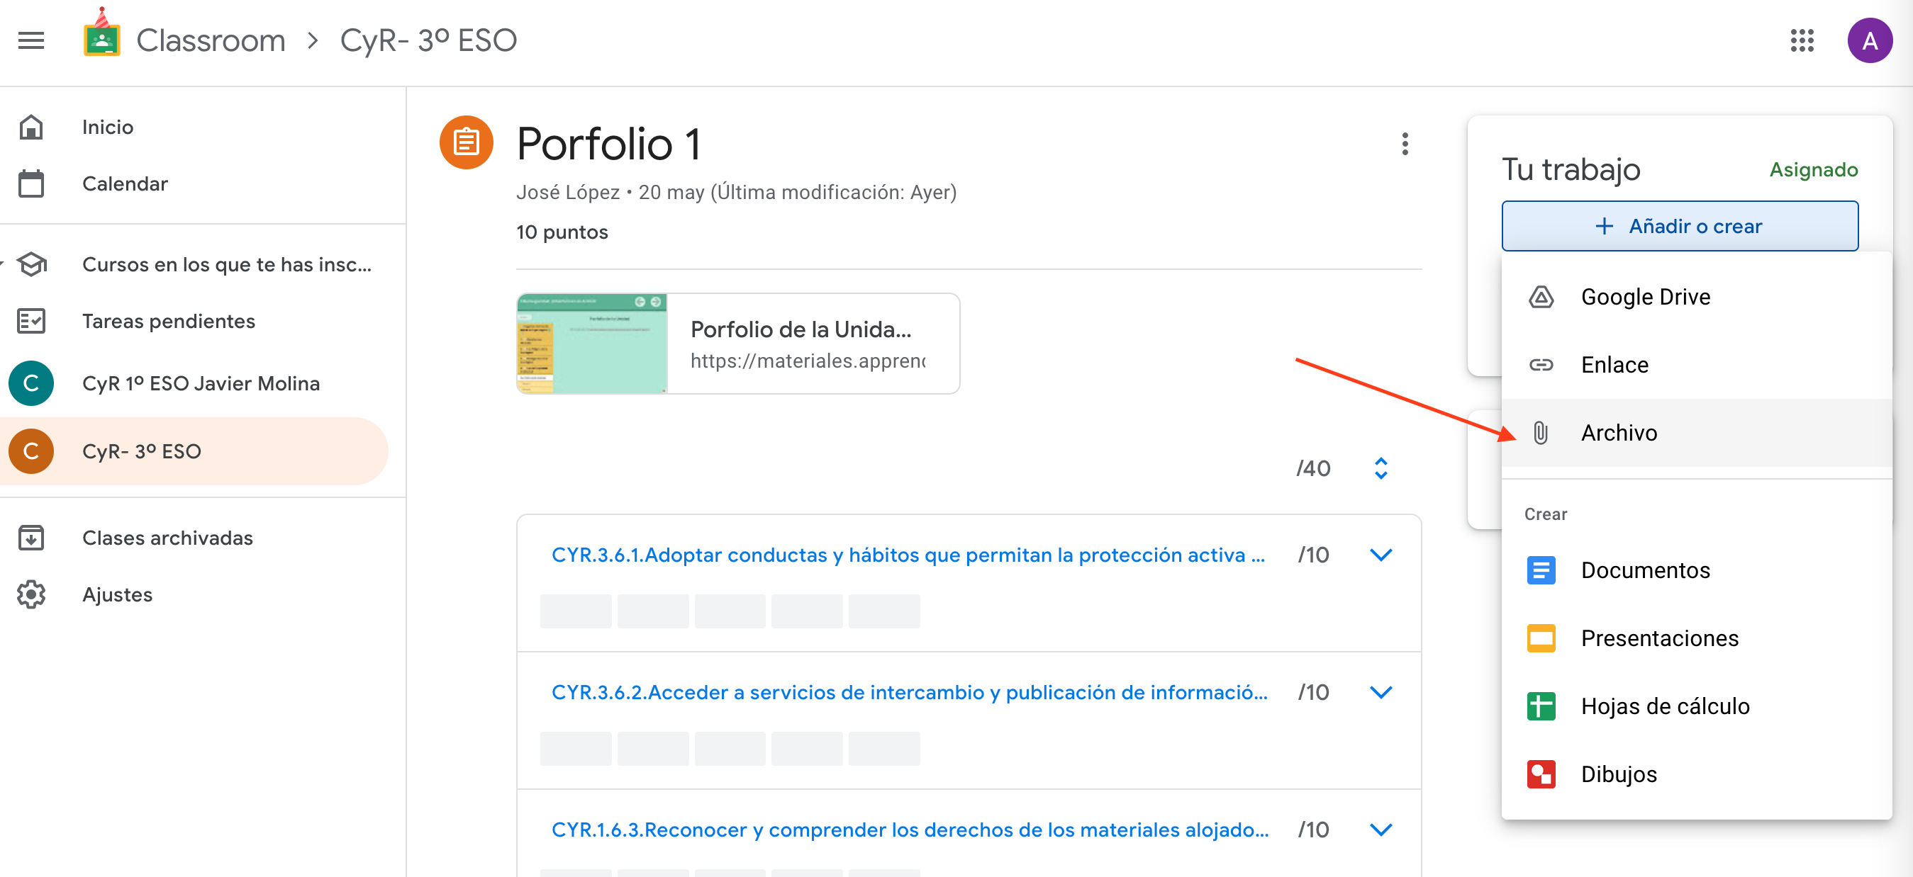Create a new Hojas de cálculo file
Screen dimensions: 1913x877
[x=1663, y=706]
